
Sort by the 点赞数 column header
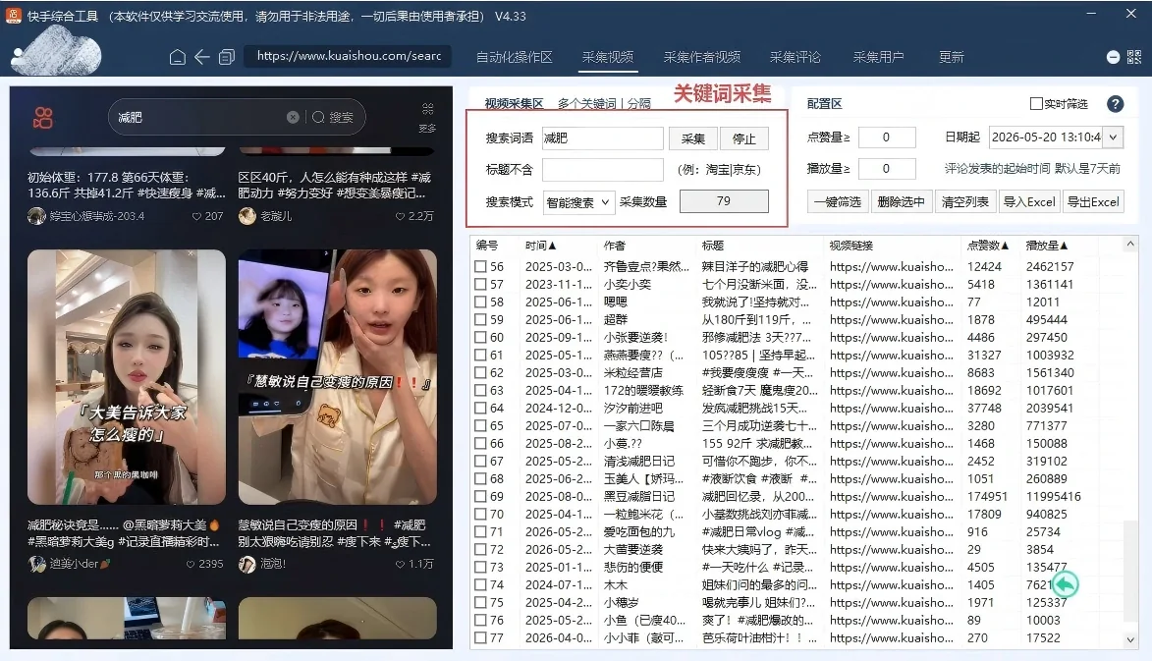pyautogui.click(x=987, y=246)
